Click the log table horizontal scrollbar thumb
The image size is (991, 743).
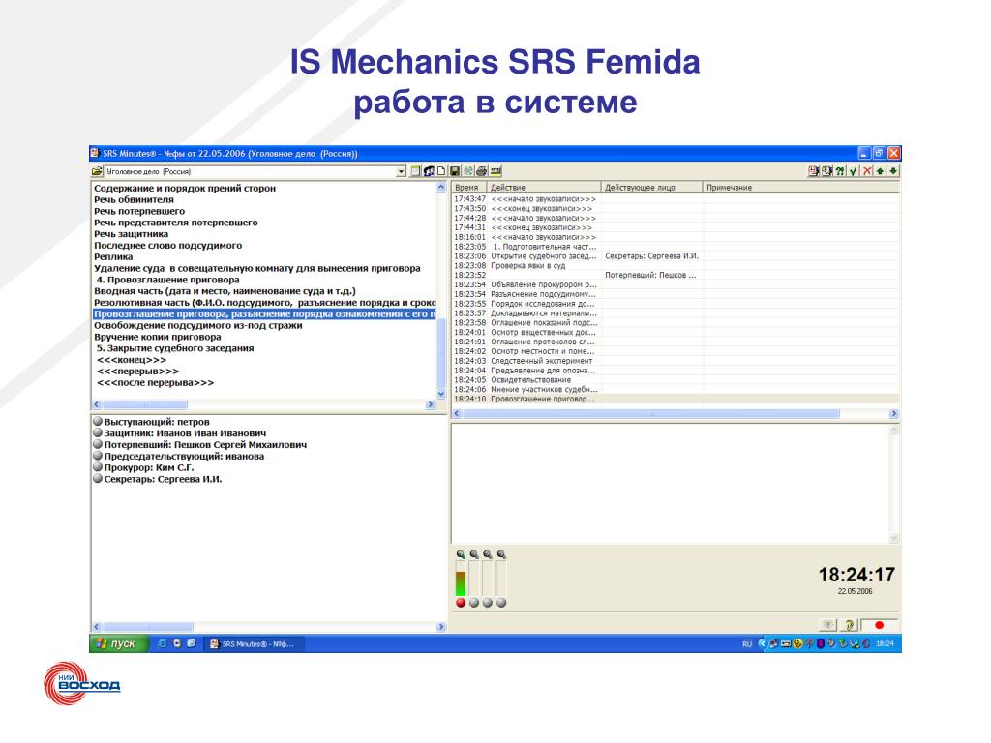coord(651,414)
